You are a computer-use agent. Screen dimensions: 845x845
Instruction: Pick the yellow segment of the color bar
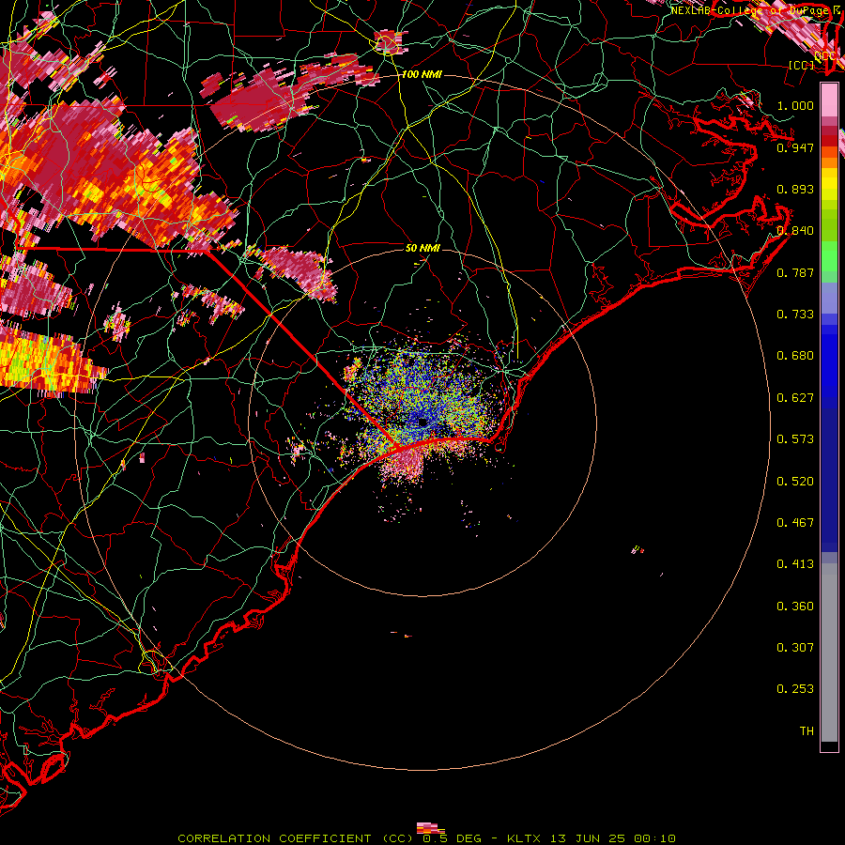pyautogui.click(x=829, y=184)
